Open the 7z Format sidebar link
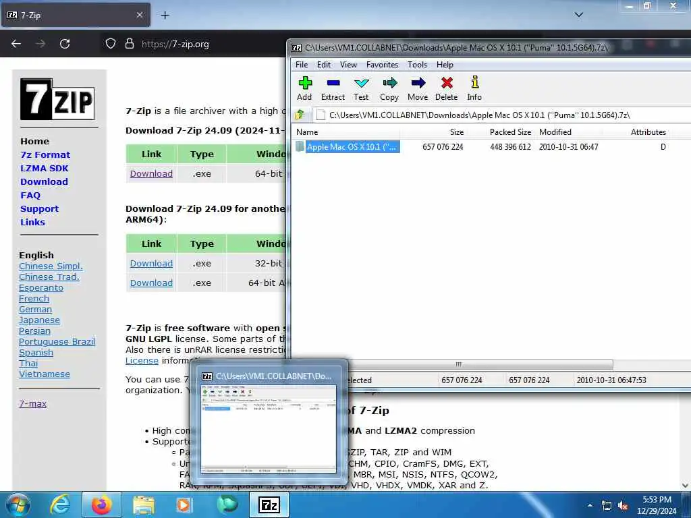This screenshot has height=518, width=691. [45, 154]
